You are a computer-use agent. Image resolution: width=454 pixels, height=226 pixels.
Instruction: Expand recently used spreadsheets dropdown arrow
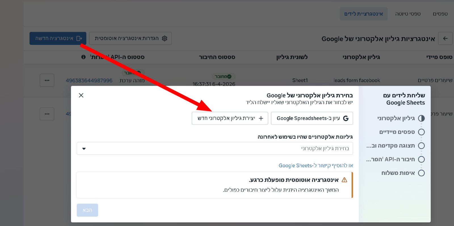tap(84, 148)
